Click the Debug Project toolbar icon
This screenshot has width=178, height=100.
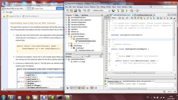(132, 11)
